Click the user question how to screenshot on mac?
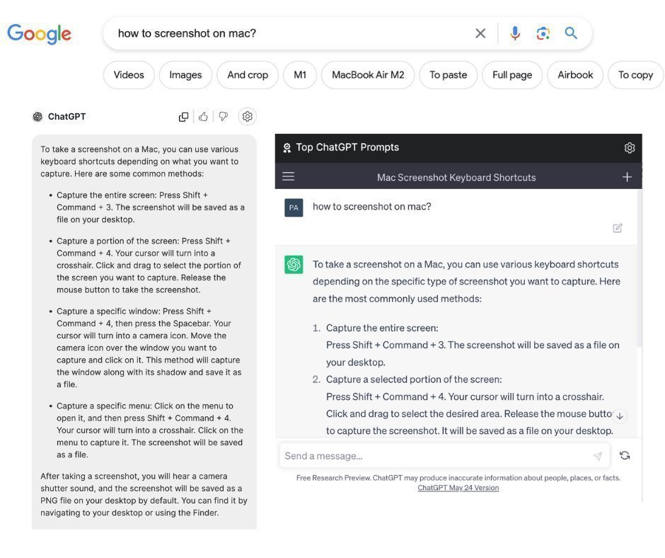 [x=372, y=207]
